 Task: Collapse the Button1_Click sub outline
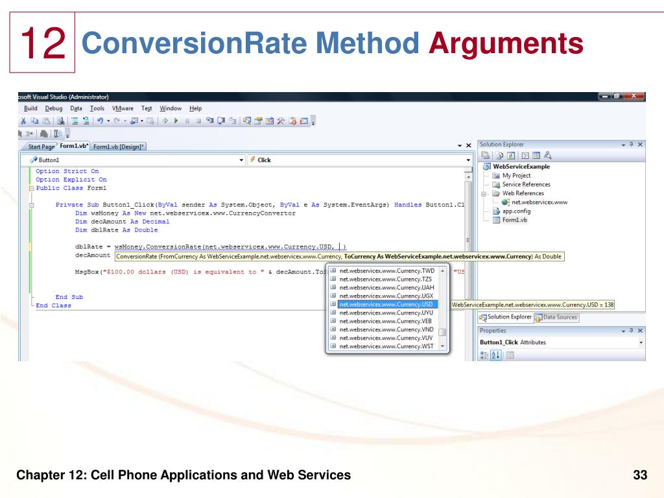pyautogui.click(x=31, y=205)
